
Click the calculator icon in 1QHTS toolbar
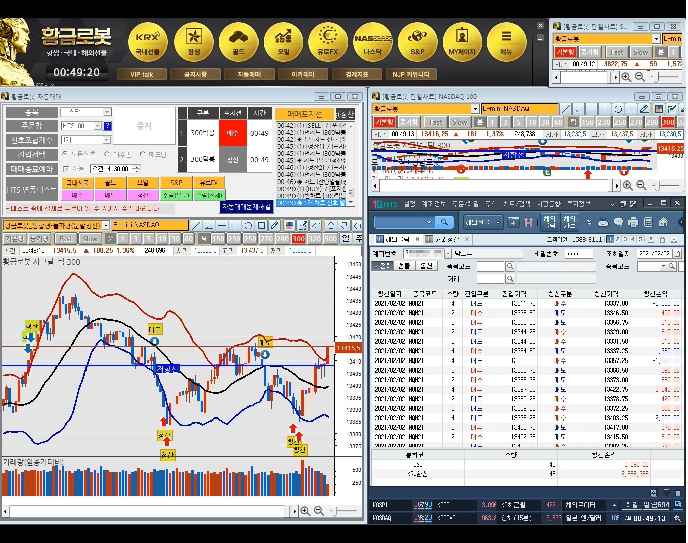click(x=648, y=222)
